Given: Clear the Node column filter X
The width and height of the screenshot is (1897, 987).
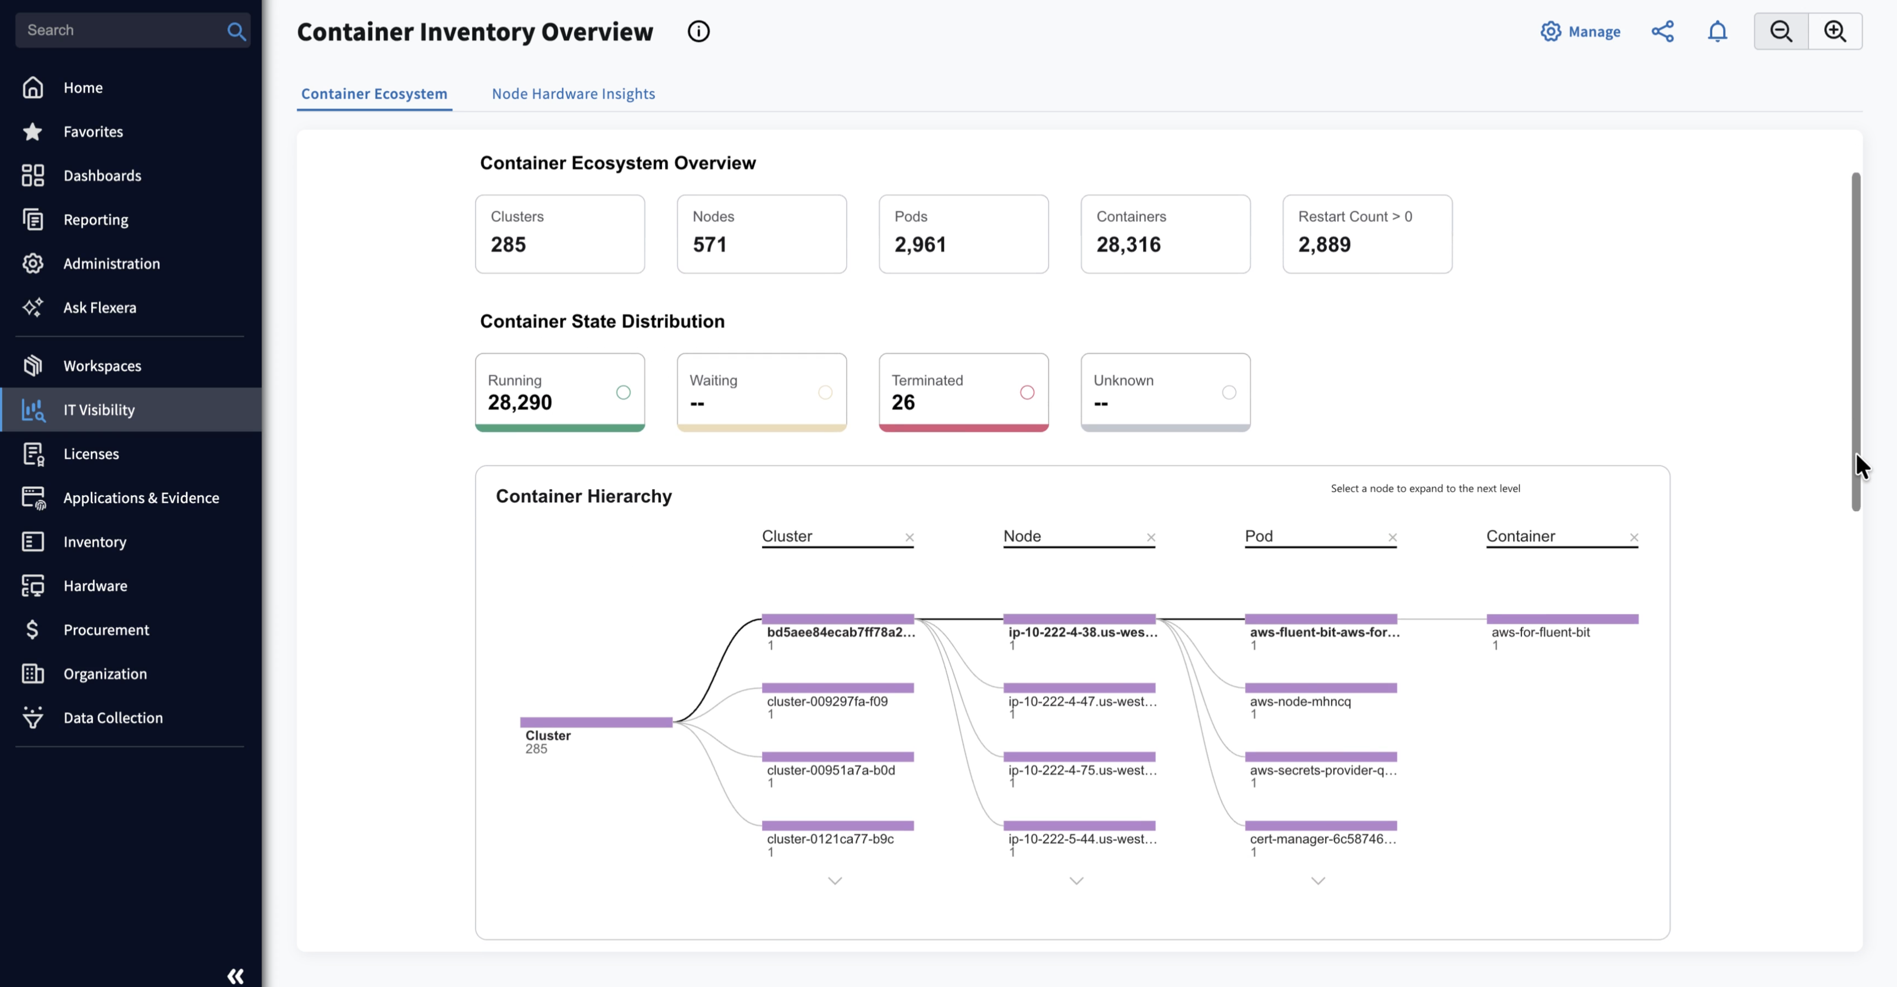Looking at the screenshot, I should click(1150, 537).
